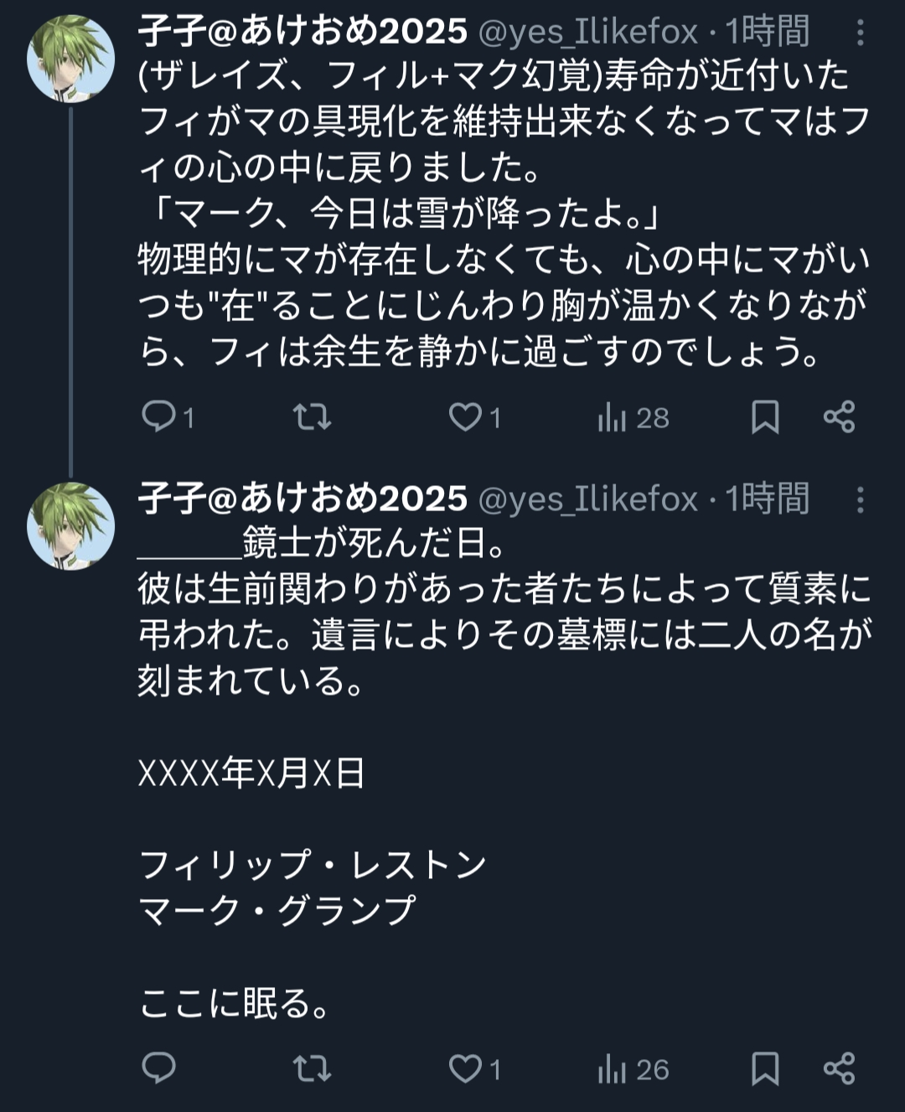The width and height of the screenshot is (905, 1112).
Task: Reply to the first tweet about マーク
Action: click(x=158, y=416)
